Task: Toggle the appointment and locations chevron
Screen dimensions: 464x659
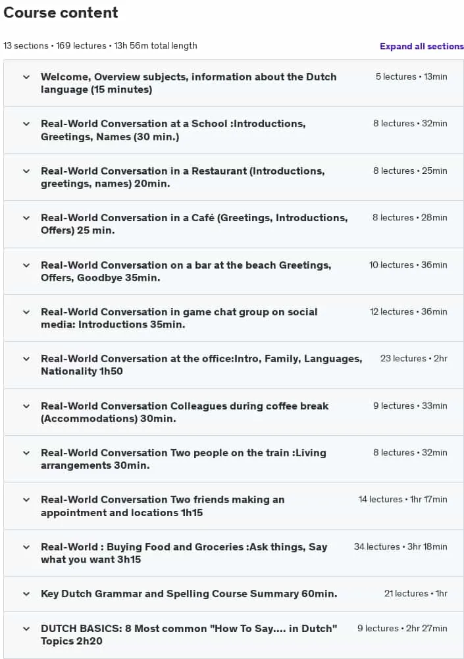Action: coord(26,500)
